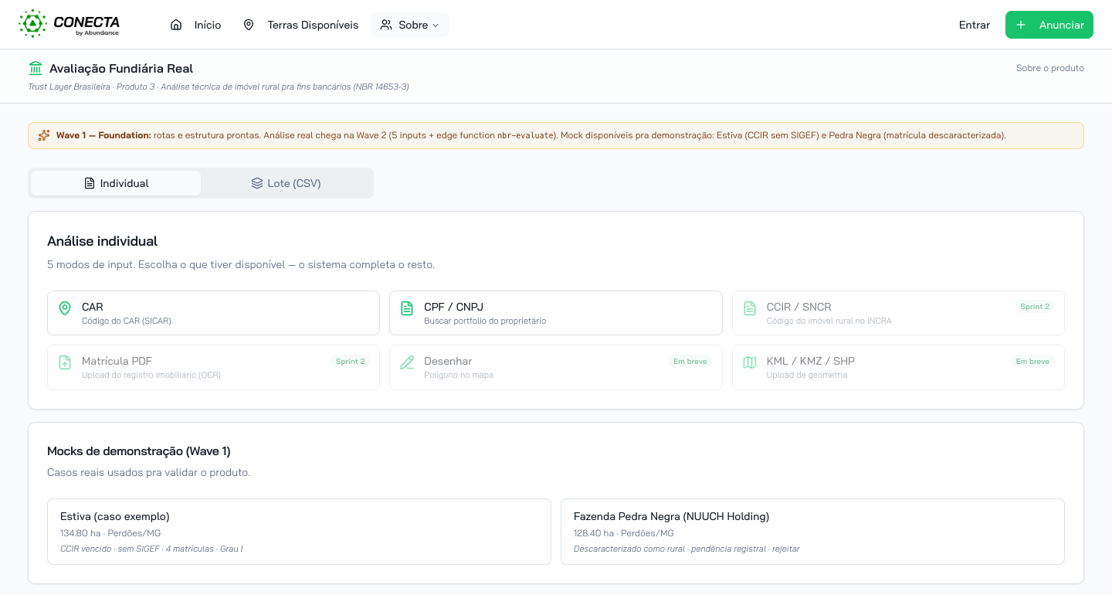Choose the CPF / CNPJ input mode card
Image resolution: width=1112 pixels, height=595 pixels.
pyautogui.click(x=556, y=313)
